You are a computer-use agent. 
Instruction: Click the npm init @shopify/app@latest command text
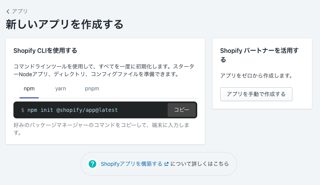click(73, 110)
